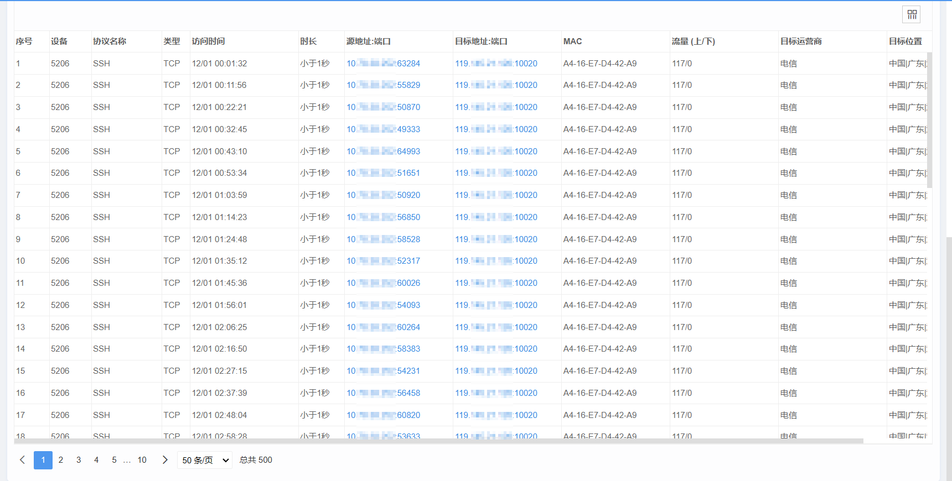
Task: Select the access time 12/01 01:14:23
Action: tap(220, 217)
